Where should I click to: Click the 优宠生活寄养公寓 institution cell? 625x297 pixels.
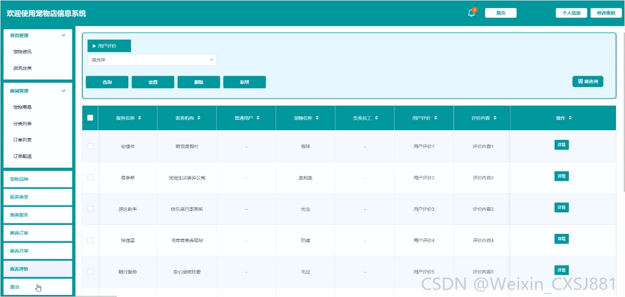(x=187, y=178)
